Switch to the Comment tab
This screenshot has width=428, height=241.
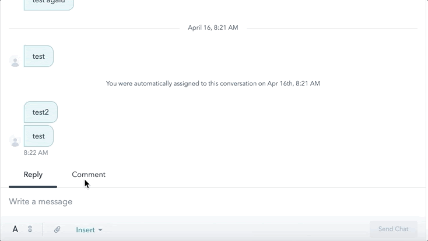89,175
